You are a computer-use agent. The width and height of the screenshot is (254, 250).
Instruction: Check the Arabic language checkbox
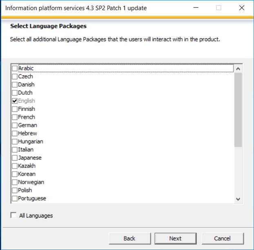click(x=15, y=68)
